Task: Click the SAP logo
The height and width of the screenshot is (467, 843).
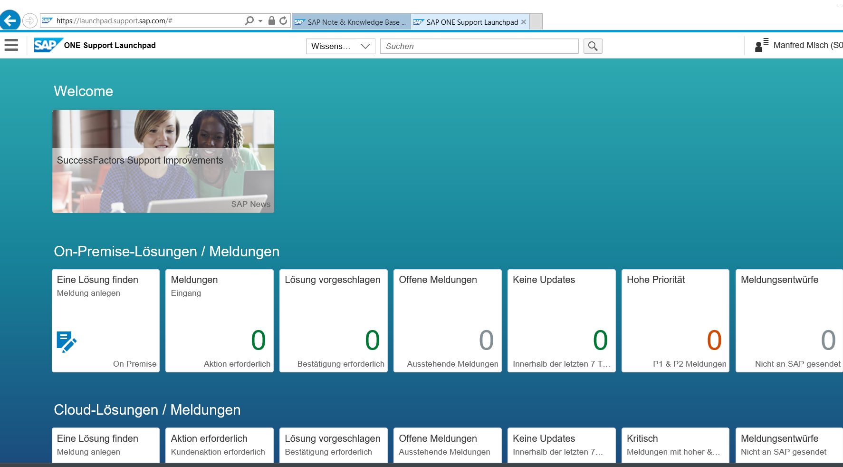Action: click(x=48, y=45)
